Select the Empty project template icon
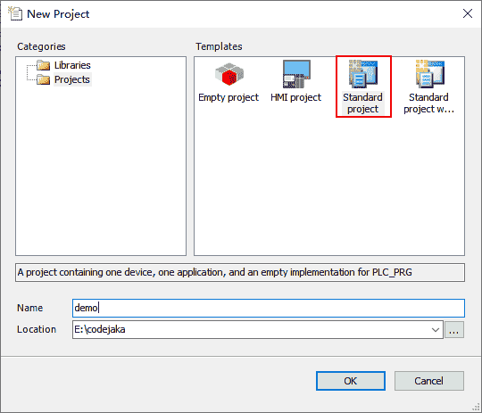The image size is (482, 413). [229, 74]
